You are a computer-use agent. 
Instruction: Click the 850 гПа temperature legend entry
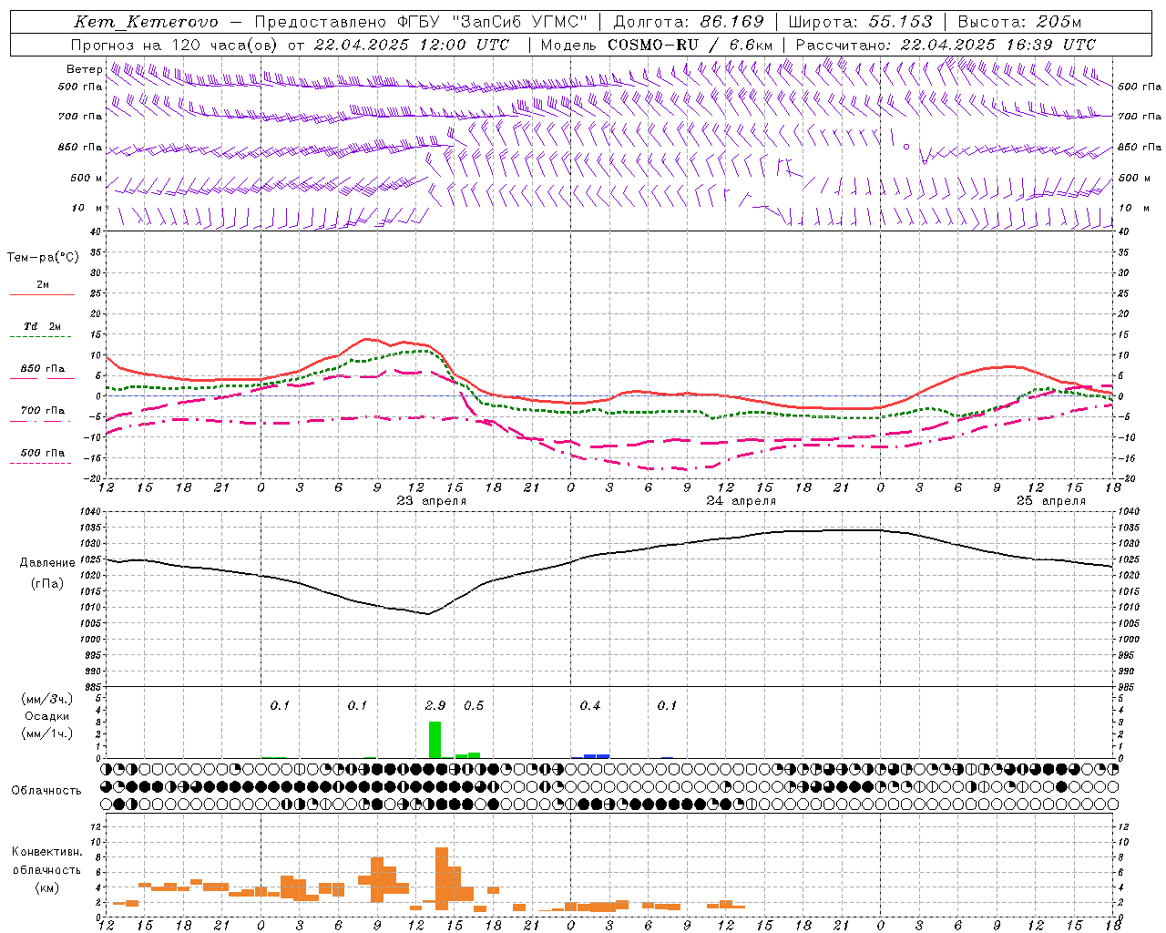(x=43, y=369)
